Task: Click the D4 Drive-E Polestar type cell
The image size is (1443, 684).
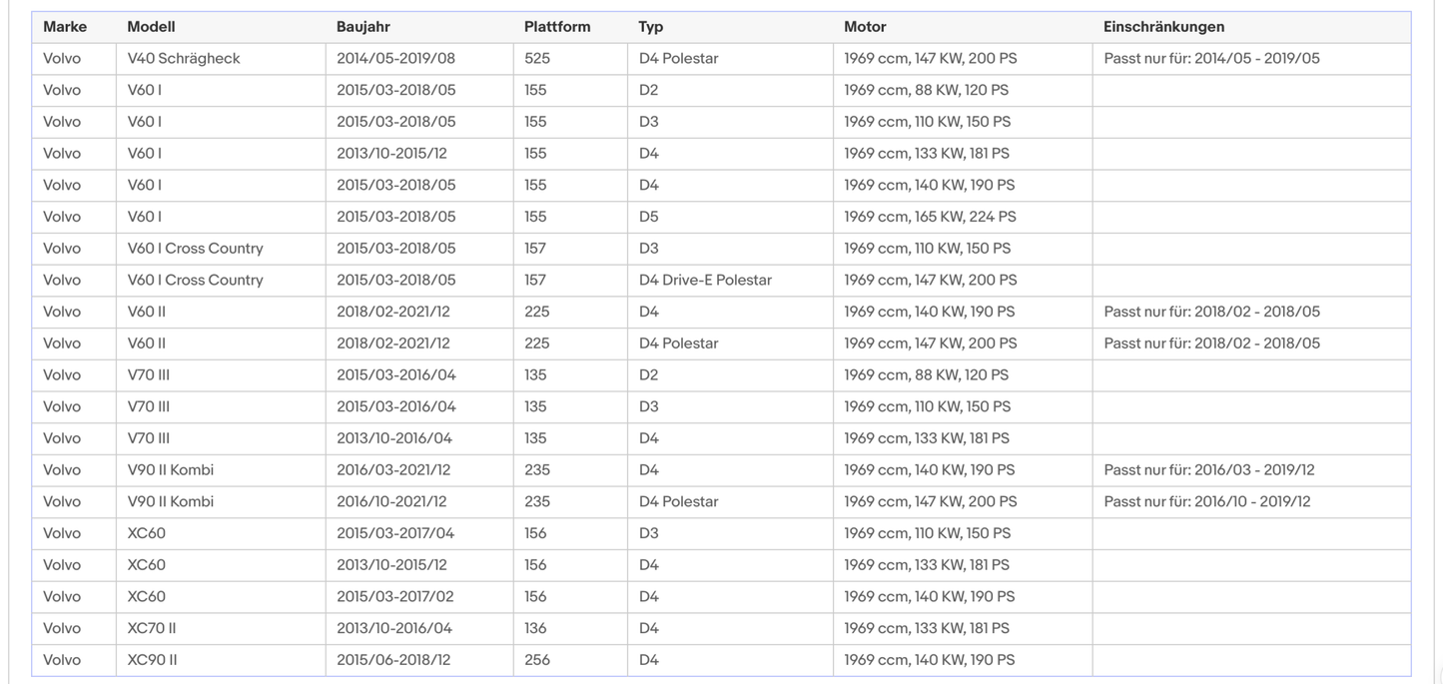Action: pyautogui.click(x=705, y=280)
